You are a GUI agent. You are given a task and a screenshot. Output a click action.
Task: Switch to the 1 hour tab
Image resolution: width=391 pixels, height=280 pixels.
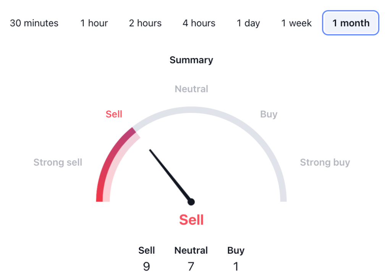(x=94, y=23)
